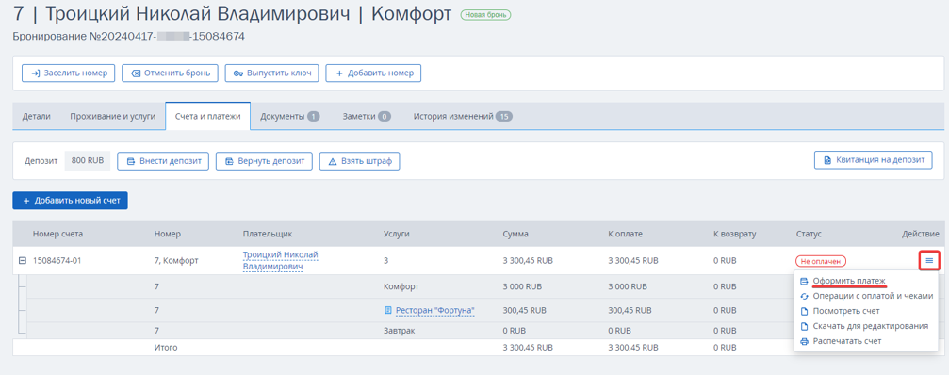Viewport: 949px width, 375px height.
Task: Click the 'К возврату' column header
Action: click(x=735, y=234)
